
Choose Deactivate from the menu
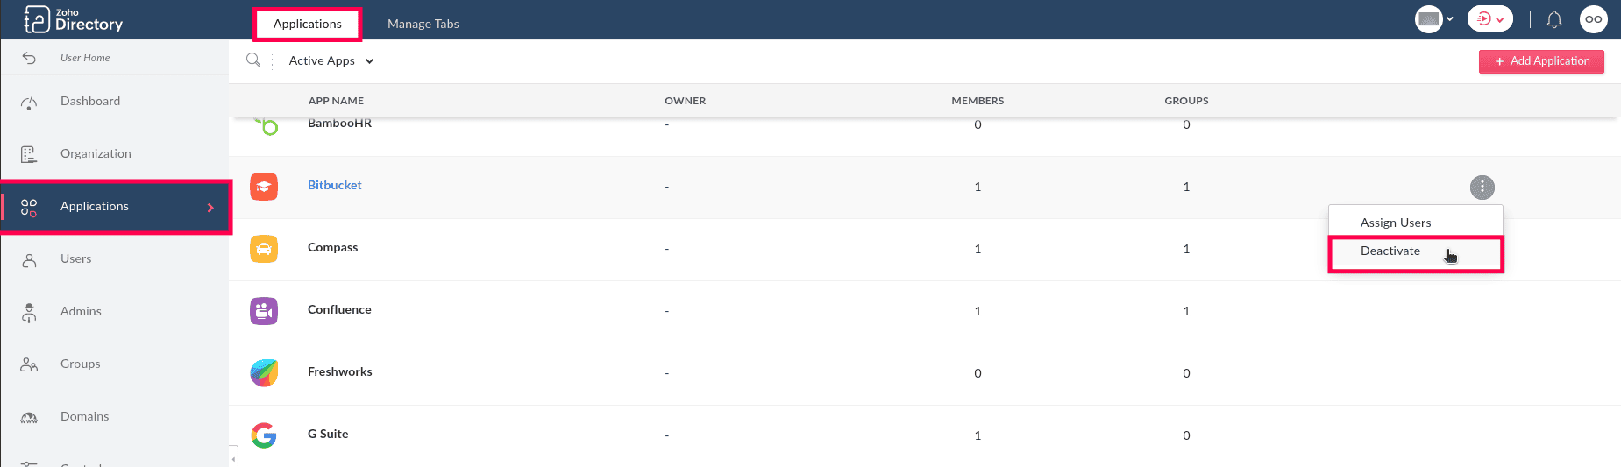pos(1416,252)
